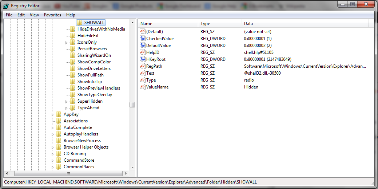Select the AppKey key label
Image resolution: width=378 pixels, height=189 pixels.
[71, 114]
